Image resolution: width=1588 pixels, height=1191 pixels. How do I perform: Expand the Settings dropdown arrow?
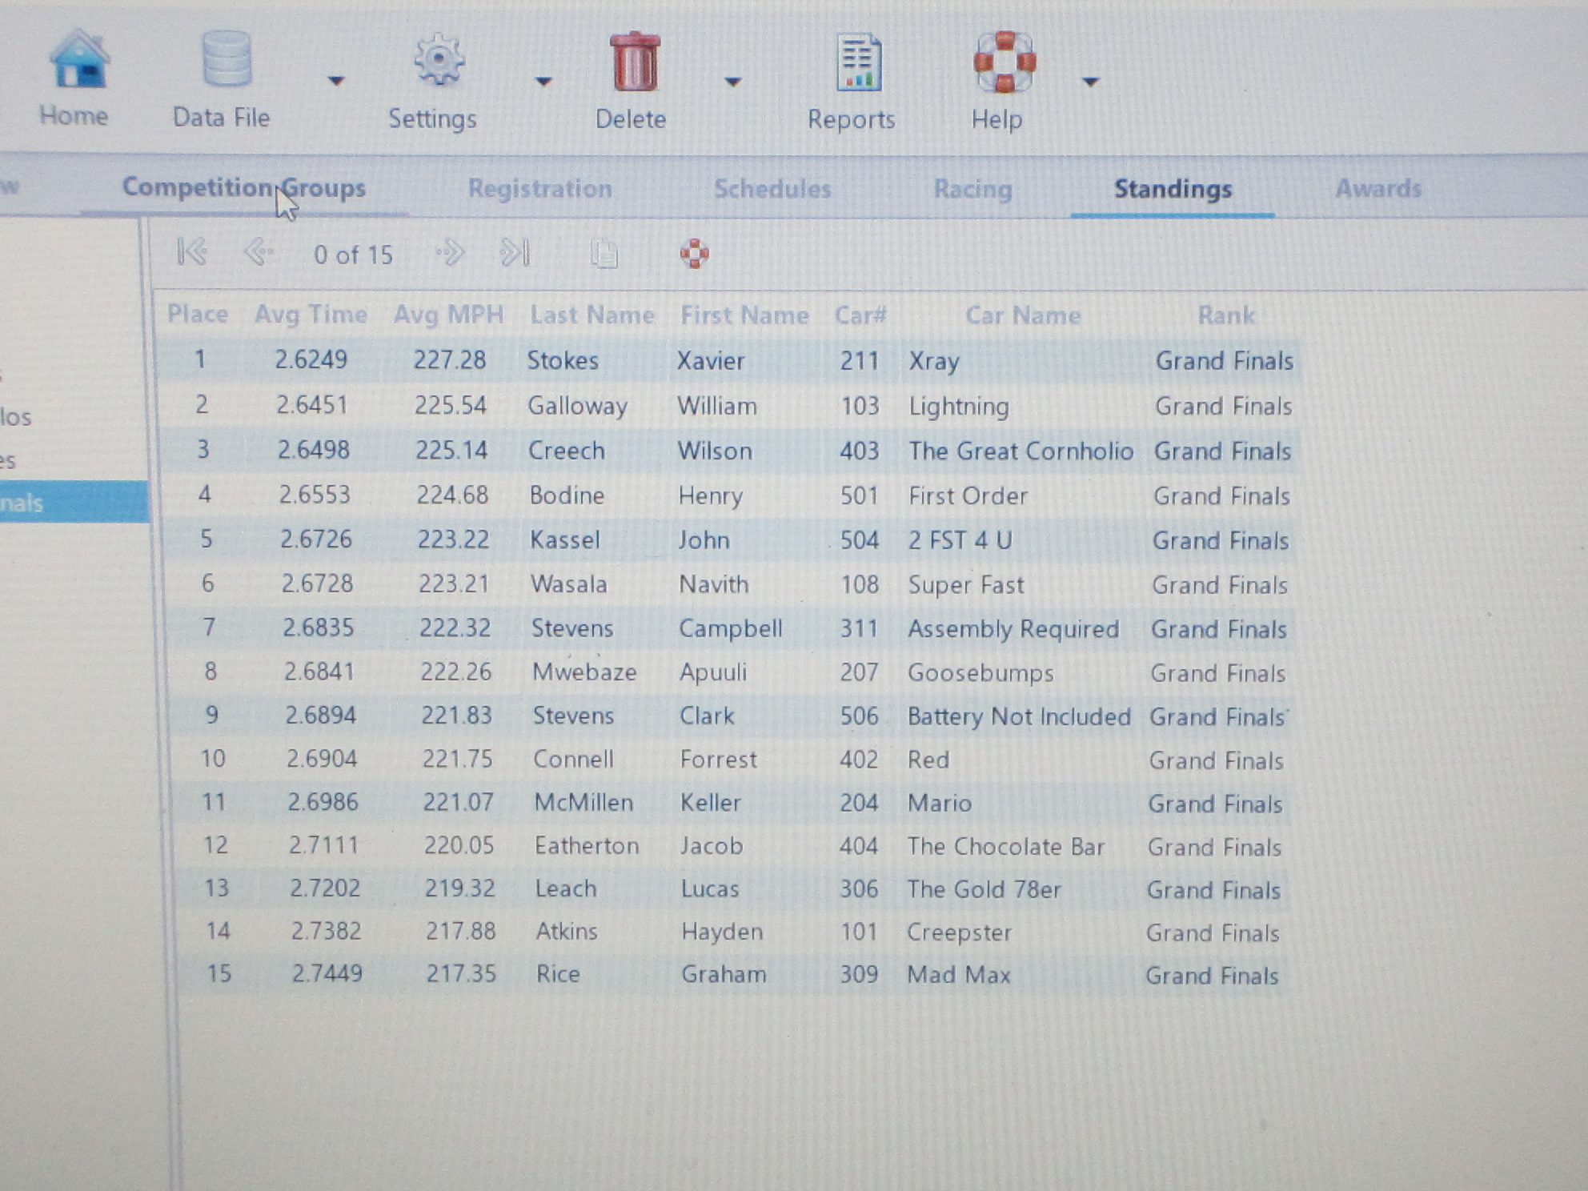click(543, 82)
